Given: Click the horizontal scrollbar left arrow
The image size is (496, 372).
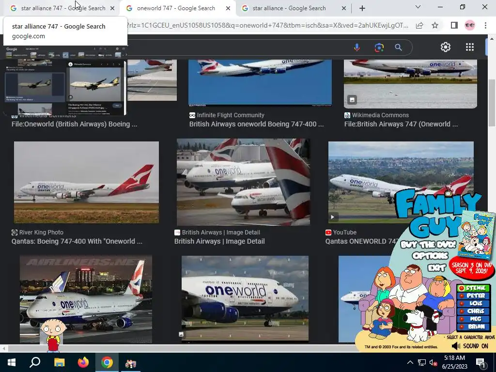Looking at the screenshot, I should pos(3,349).
